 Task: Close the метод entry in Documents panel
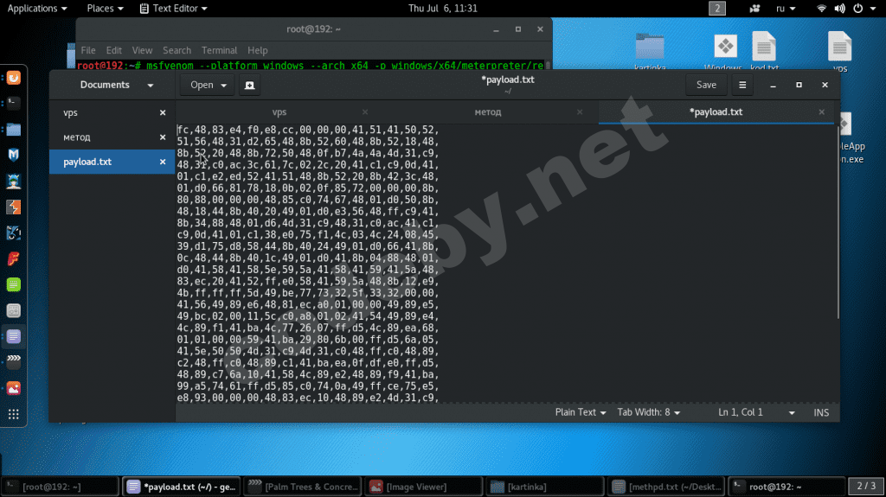[x=163, y=137]
